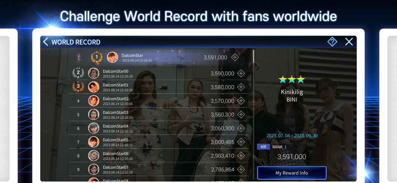The image size is (397, 183).
Task: Click the song title Kinikilig
Action: [292, 92]
